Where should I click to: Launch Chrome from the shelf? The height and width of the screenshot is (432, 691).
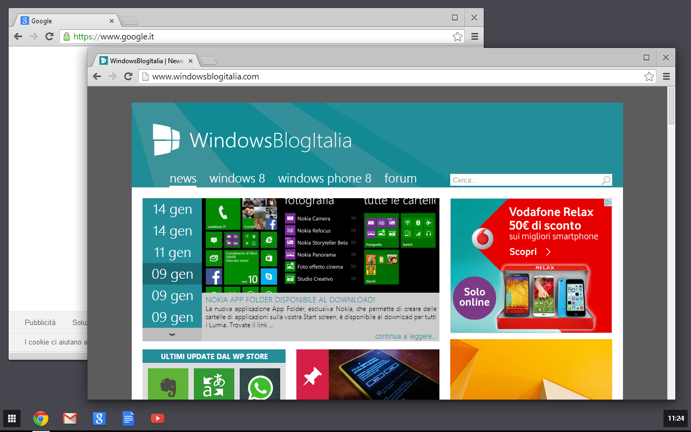[x=40, y=418]
